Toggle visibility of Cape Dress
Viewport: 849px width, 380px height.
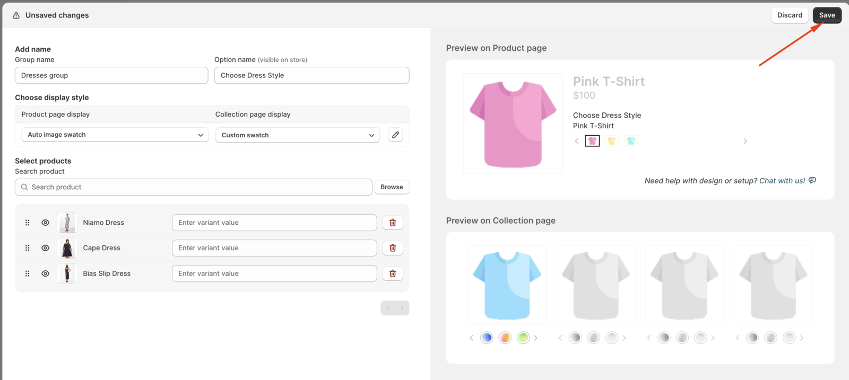45,248
